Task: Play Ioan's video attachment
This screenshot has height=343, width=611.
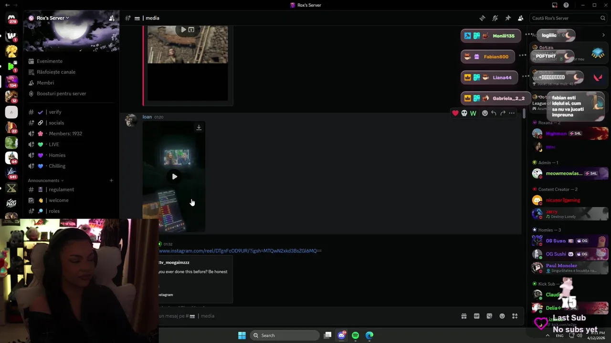Action: point(174,177)
